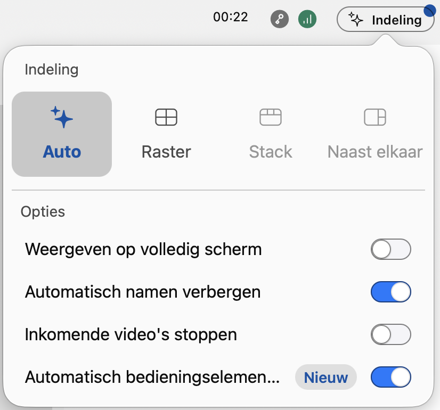Click the Nieuw badge
This screenshot has width=440, height=410.
326,377
